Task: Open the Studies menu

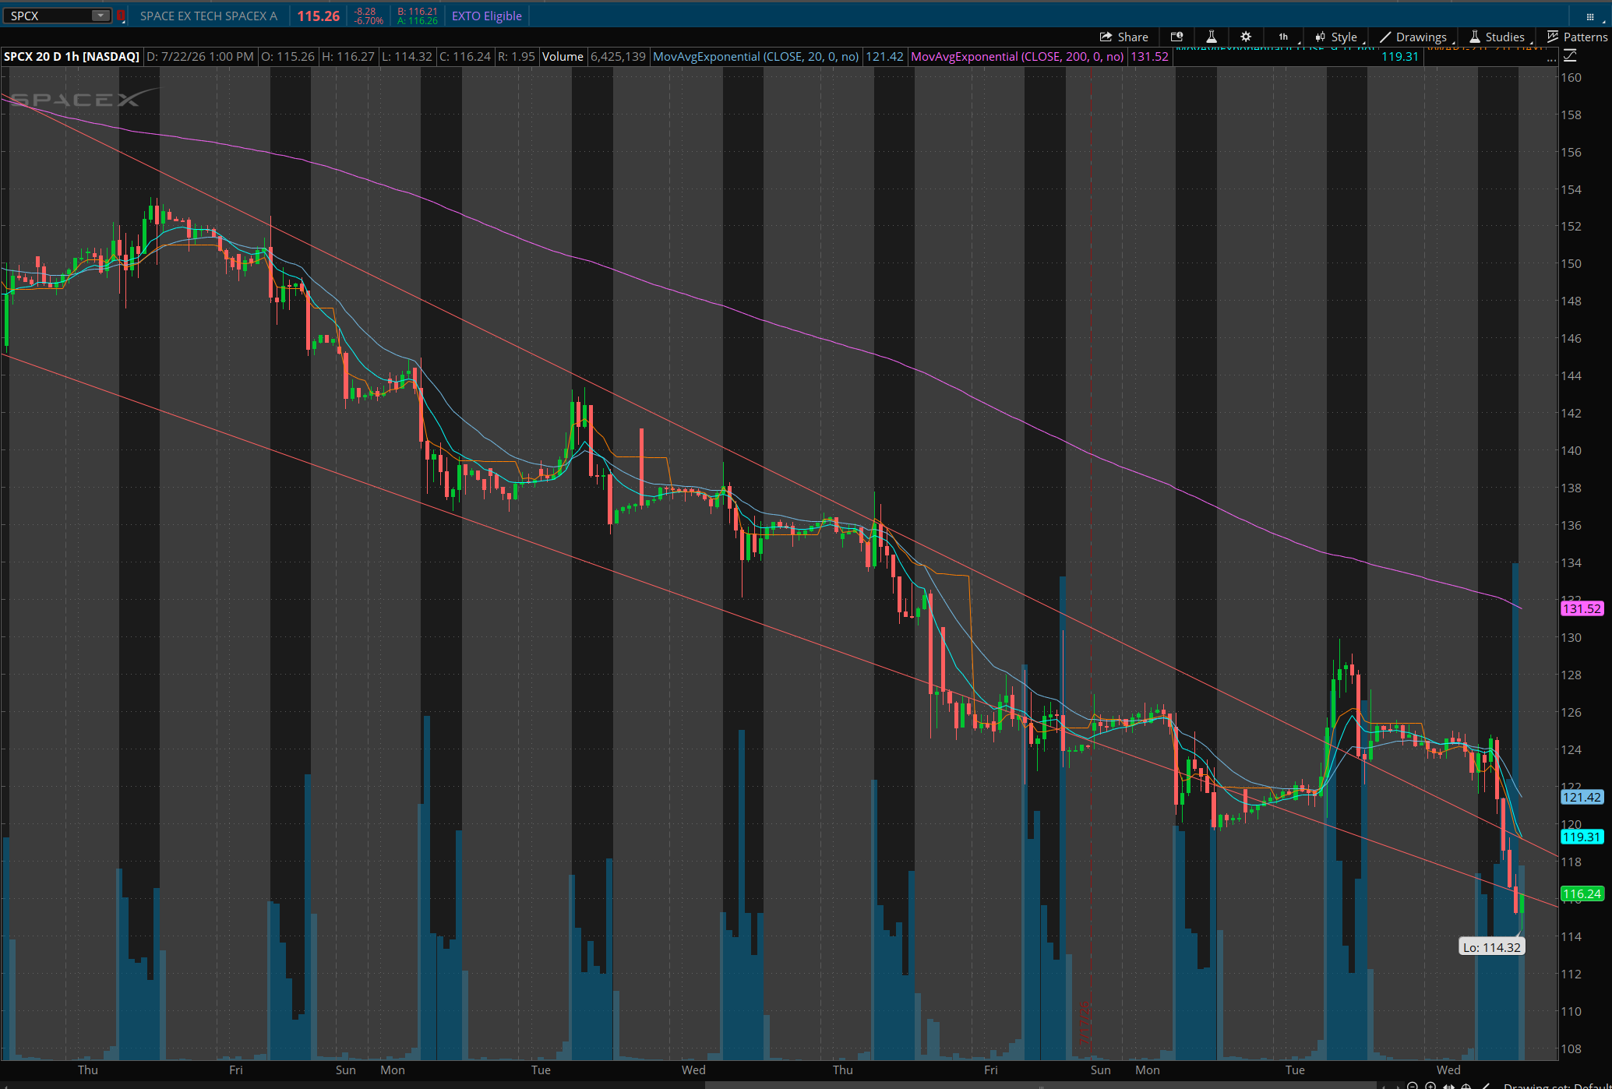Action: 1498,37
